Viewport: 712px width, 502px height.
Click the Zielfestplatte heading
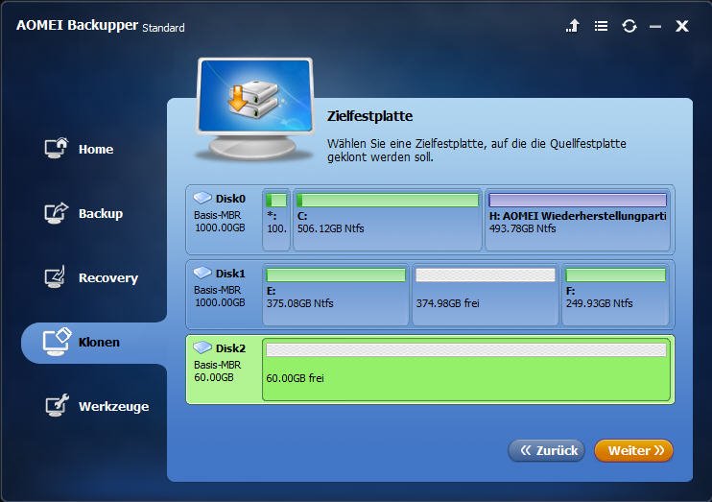pos(369,116)
